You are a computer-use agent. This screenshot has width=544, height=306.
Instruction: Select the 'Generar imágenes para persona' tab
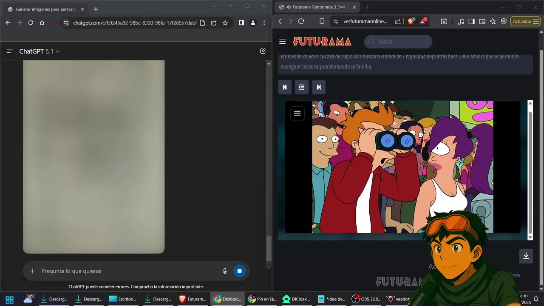pos(45,9)
